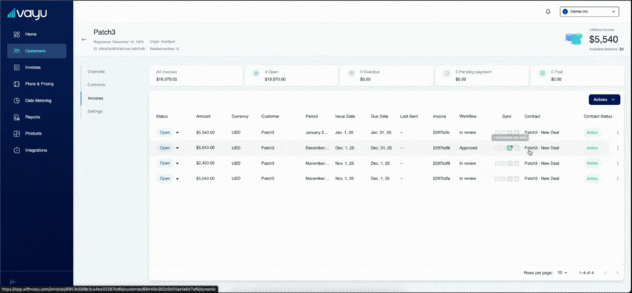
Task: Switch to the Overview tab
Action: (x=96, y=71)
